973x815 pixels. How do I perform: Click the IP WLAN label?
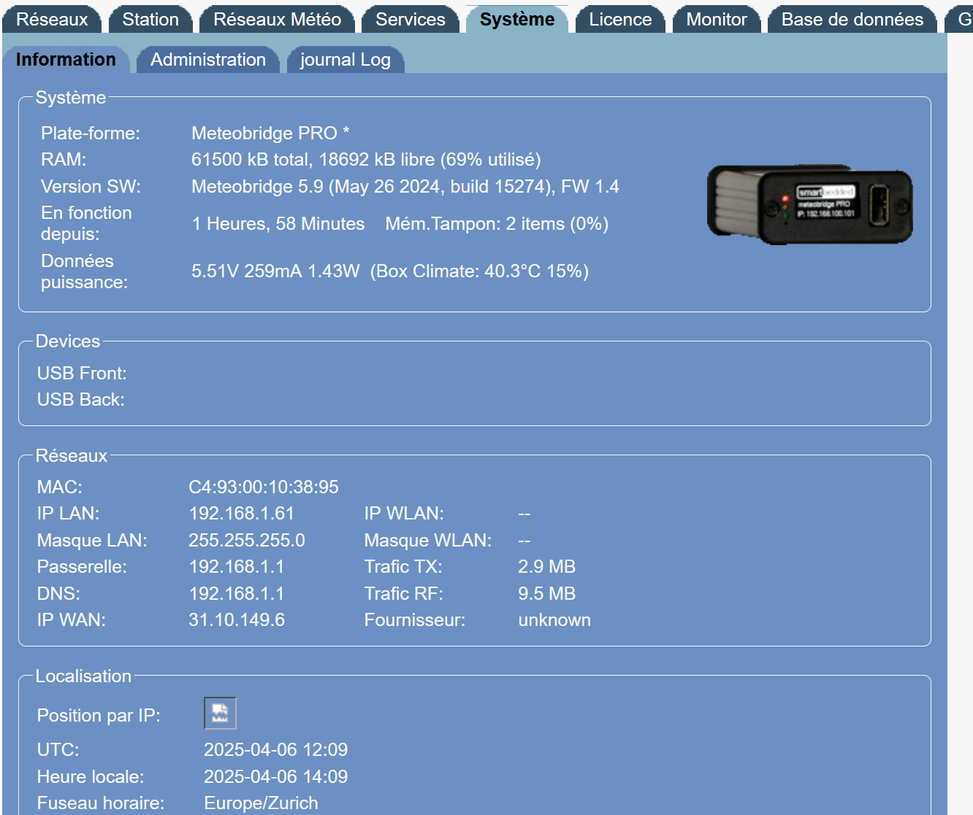click(x=404, y=514)
